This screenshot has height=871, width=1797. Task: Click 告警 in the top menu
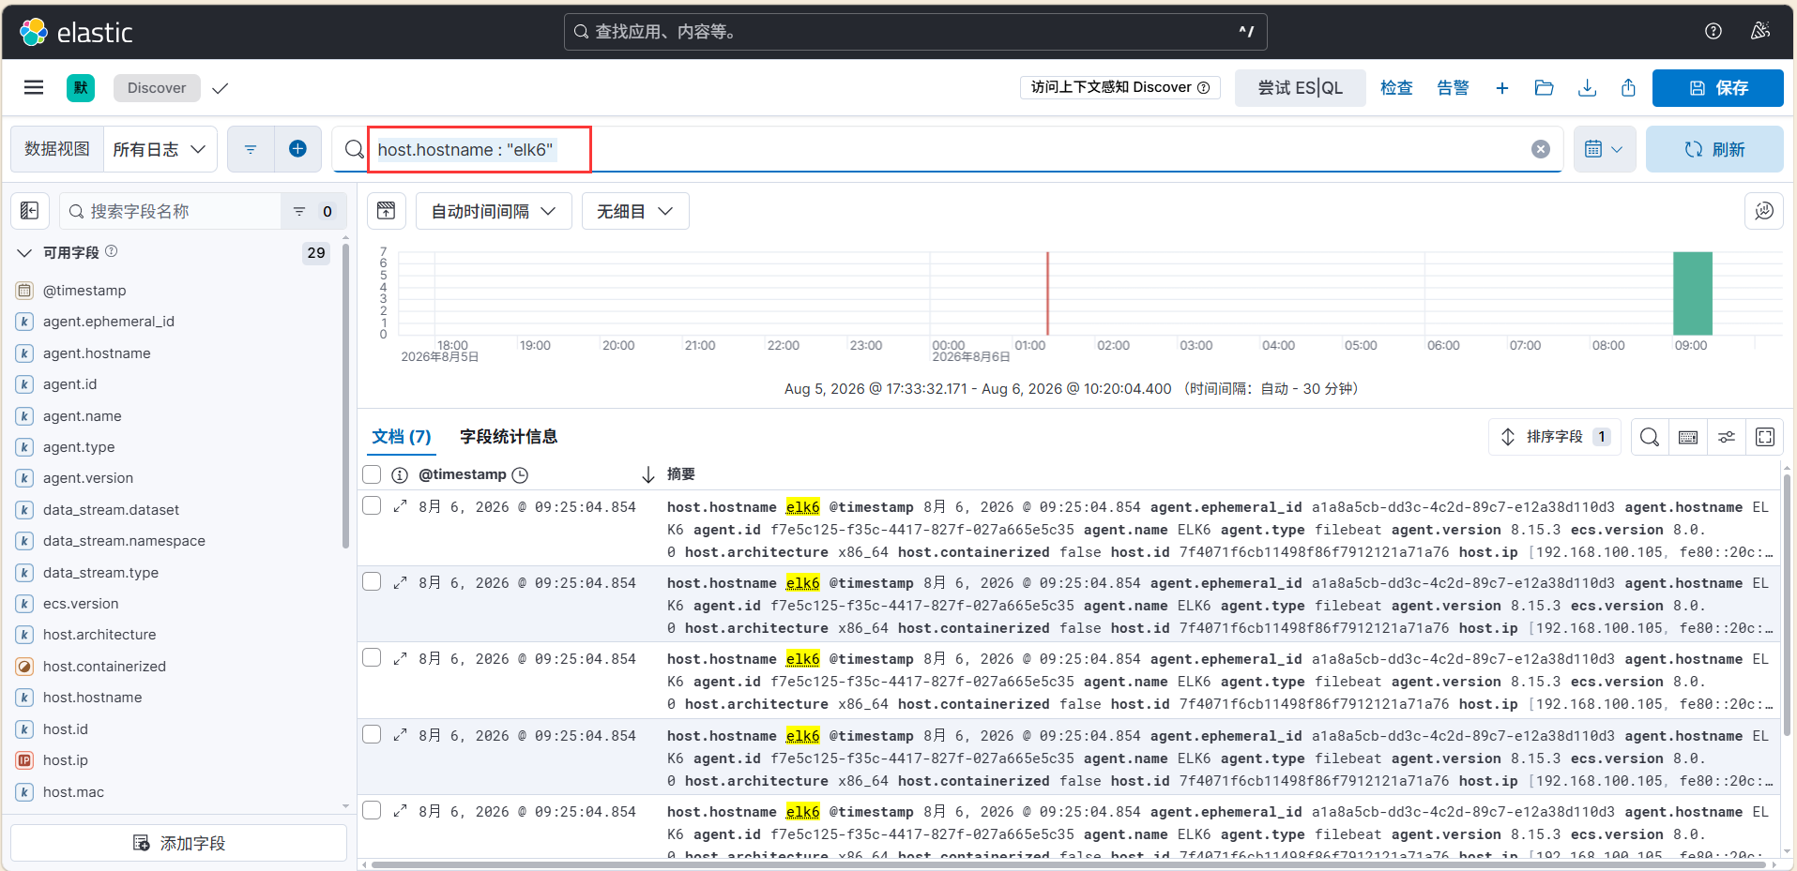tap(1453, 88)
